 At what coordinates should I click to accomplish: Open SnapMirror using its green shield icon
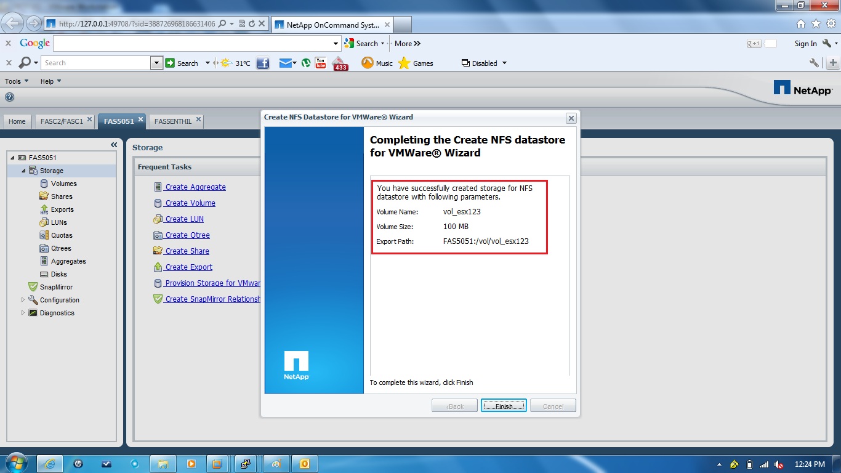[33, 286]
